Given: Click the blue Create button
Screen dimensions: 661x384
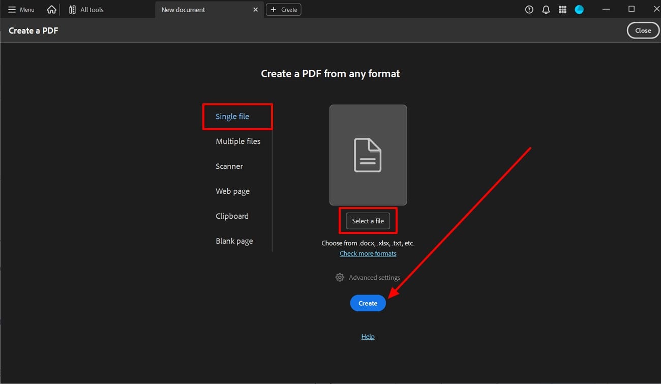Looking at the screenshot, I should pos(368,303).
